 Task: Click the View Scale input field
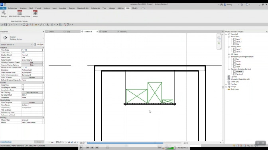pos(32,50)
